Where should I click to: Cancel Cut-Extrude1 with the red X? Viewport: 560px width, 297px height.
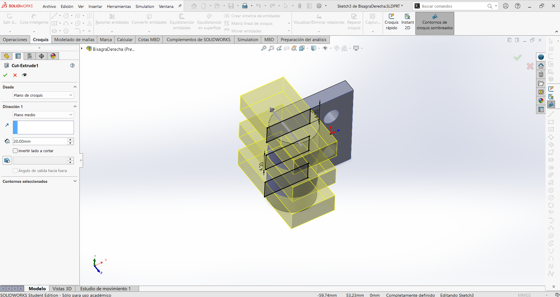point(15,75)
